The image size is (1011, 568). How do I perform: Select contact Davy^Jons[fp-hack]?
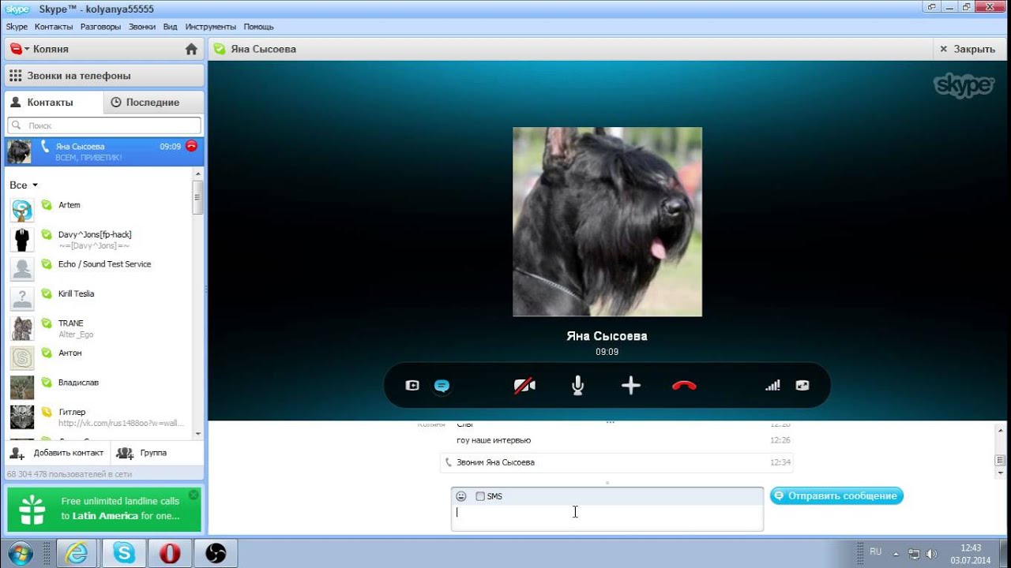coord(99,239)
